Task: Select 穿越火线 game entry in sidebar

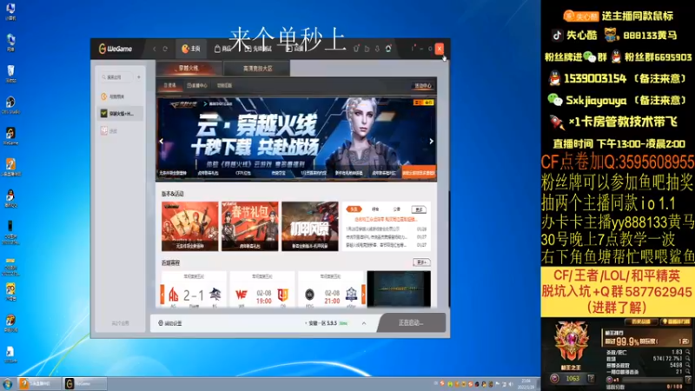Action: click(120, 114)
